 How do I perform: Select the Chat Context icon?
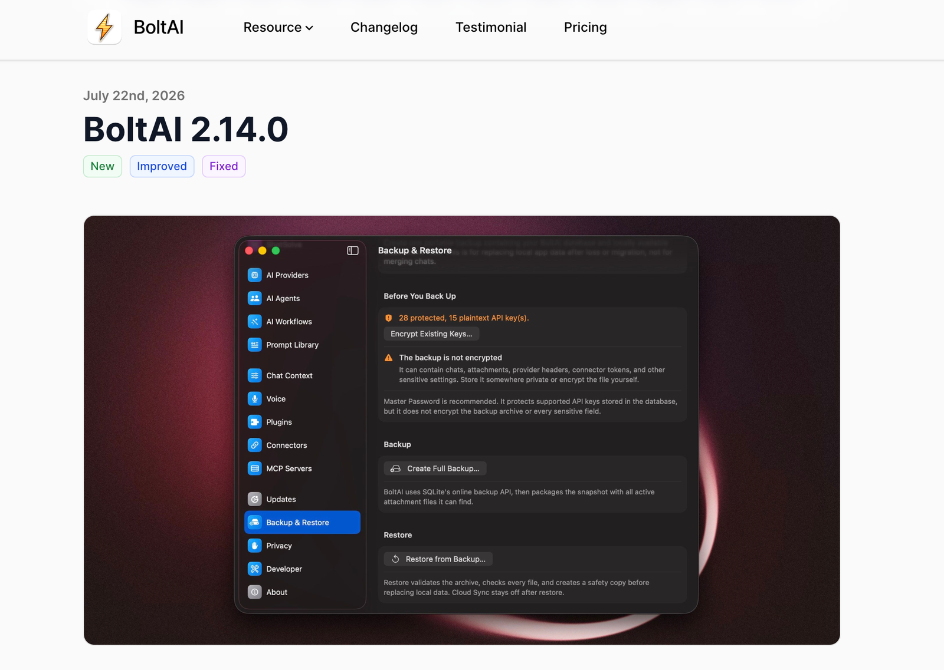[254, 375]
